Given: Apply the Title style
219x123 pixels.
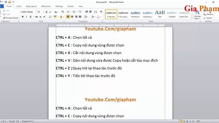Looking at the screenshot, I should tap(160, 14).
